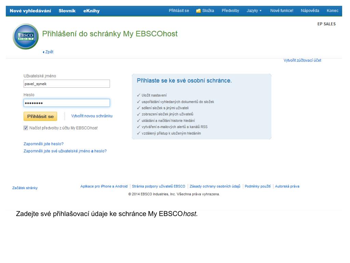Open the Složka folder icon
Image resolution: width=350 pixels, height=263 pixels.
click(198, 11)
